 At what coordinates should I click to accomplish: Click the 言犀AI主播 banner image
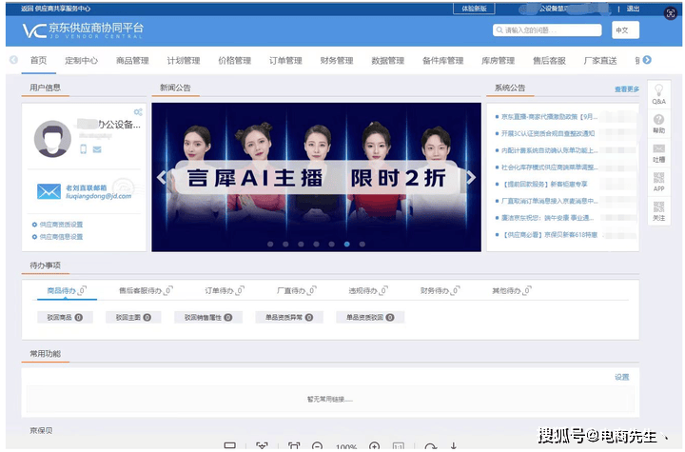[x=316, y=177]
